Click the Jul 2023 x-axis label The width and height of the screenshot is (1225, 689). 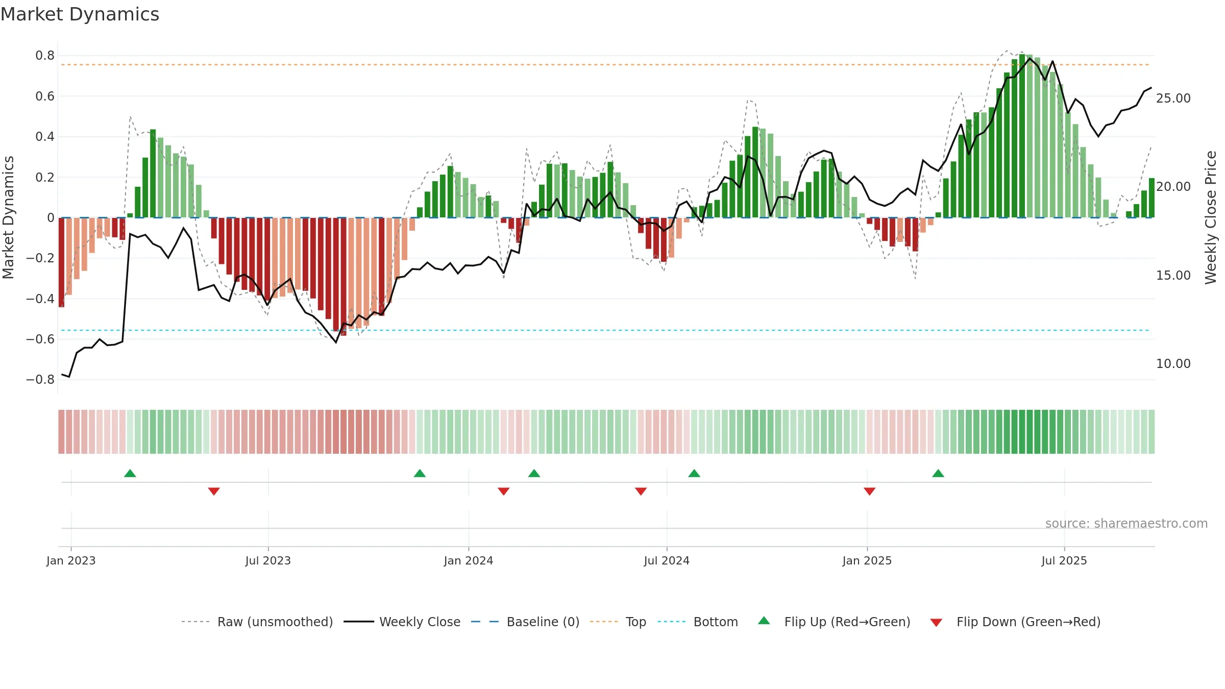point(268,560)
